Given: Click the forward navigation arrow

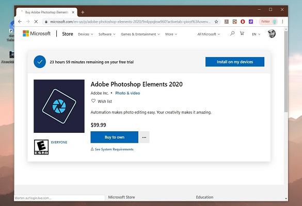Looking at the screenshot, I should (x=28, y=22).
